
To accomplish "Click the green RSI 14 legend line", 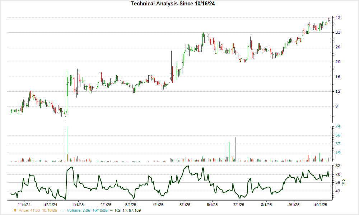I will point(111,210).
